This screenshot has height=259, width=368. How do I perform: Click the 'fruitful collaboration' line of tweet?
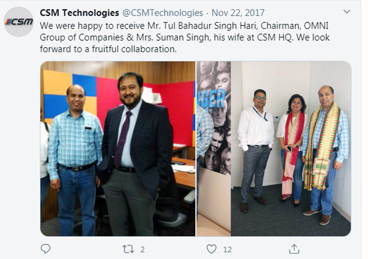pos(108,49)
